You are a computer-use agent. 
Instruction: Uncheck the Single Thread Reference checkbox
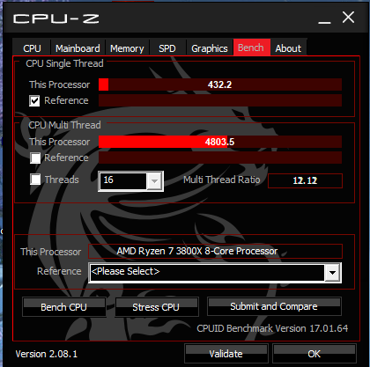[34, 101]
